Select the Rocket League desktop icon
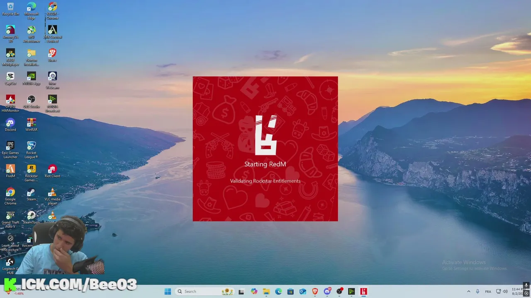 (31, 150)
